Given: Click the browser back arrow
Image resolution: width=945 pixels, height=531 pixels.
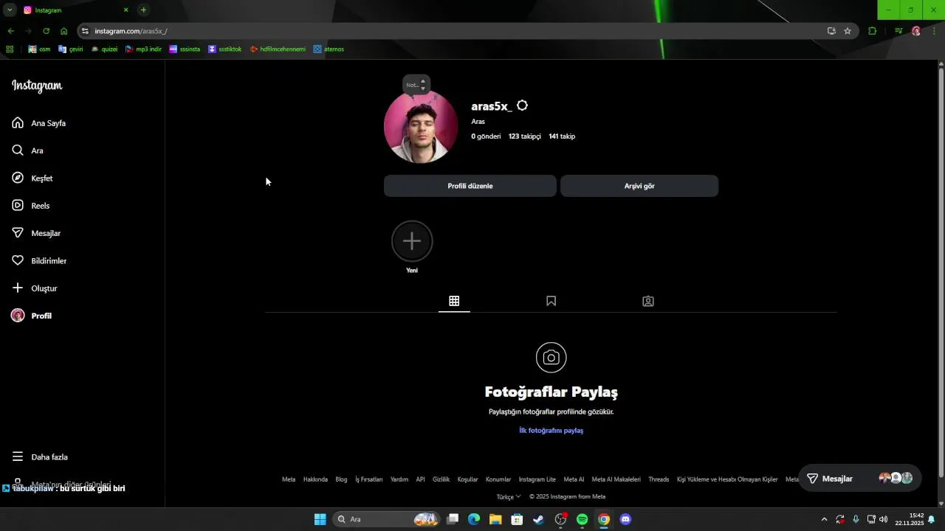Looking at the screenshot, I should 10,31.
